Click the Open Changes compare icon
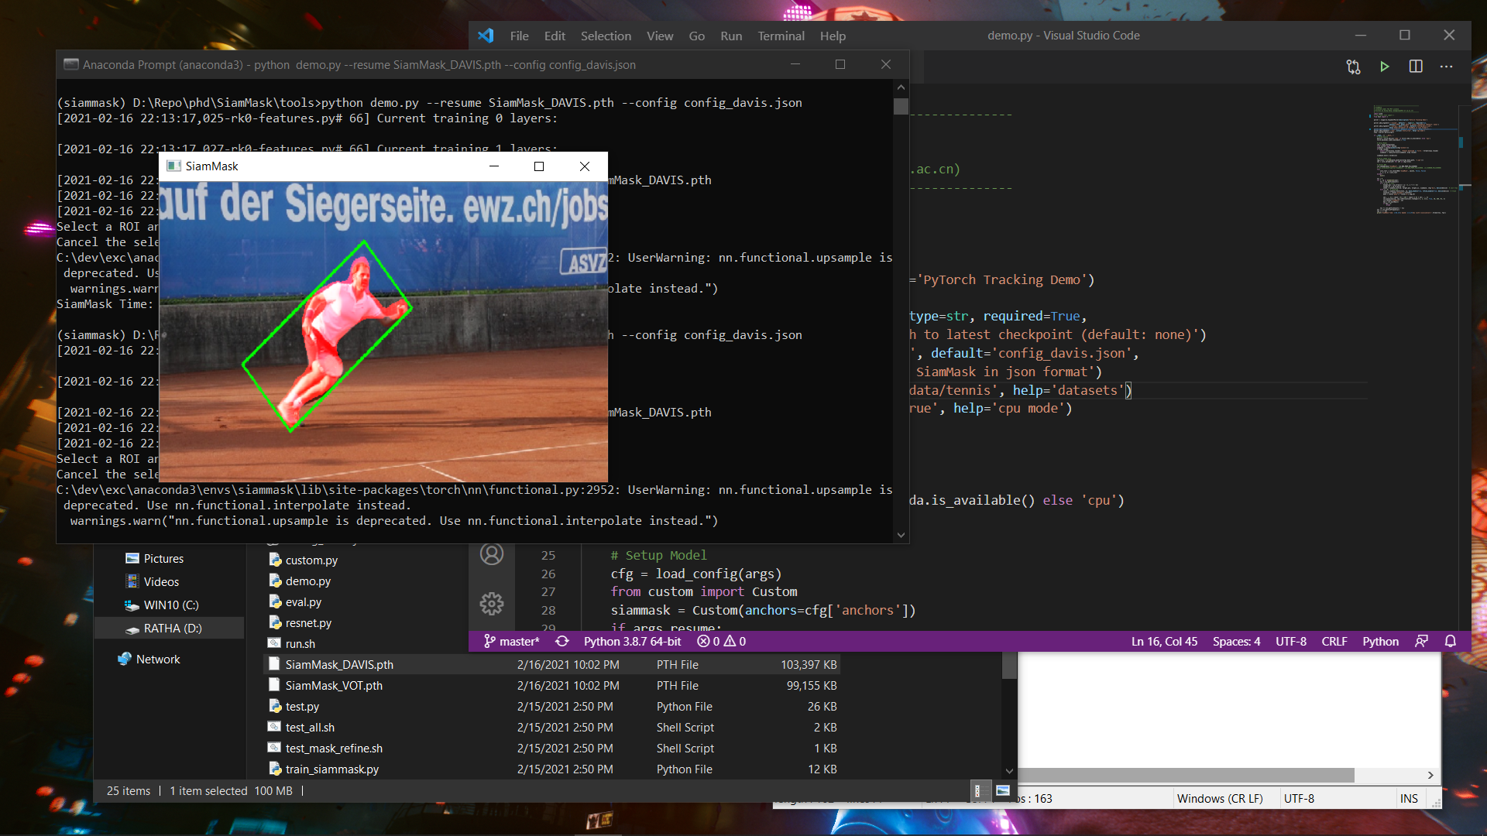The height and width of the screenshot is (836, 1487). point(1353,67)
